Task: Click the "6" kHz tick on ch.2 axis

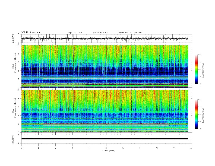Action: point(19,107)
